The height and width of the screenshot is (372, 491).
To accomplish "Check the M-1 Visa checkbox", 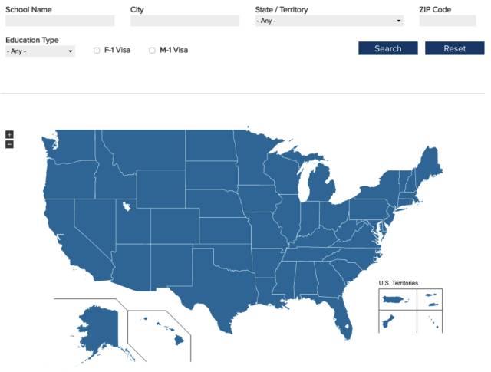I will (x=152, y=51).
